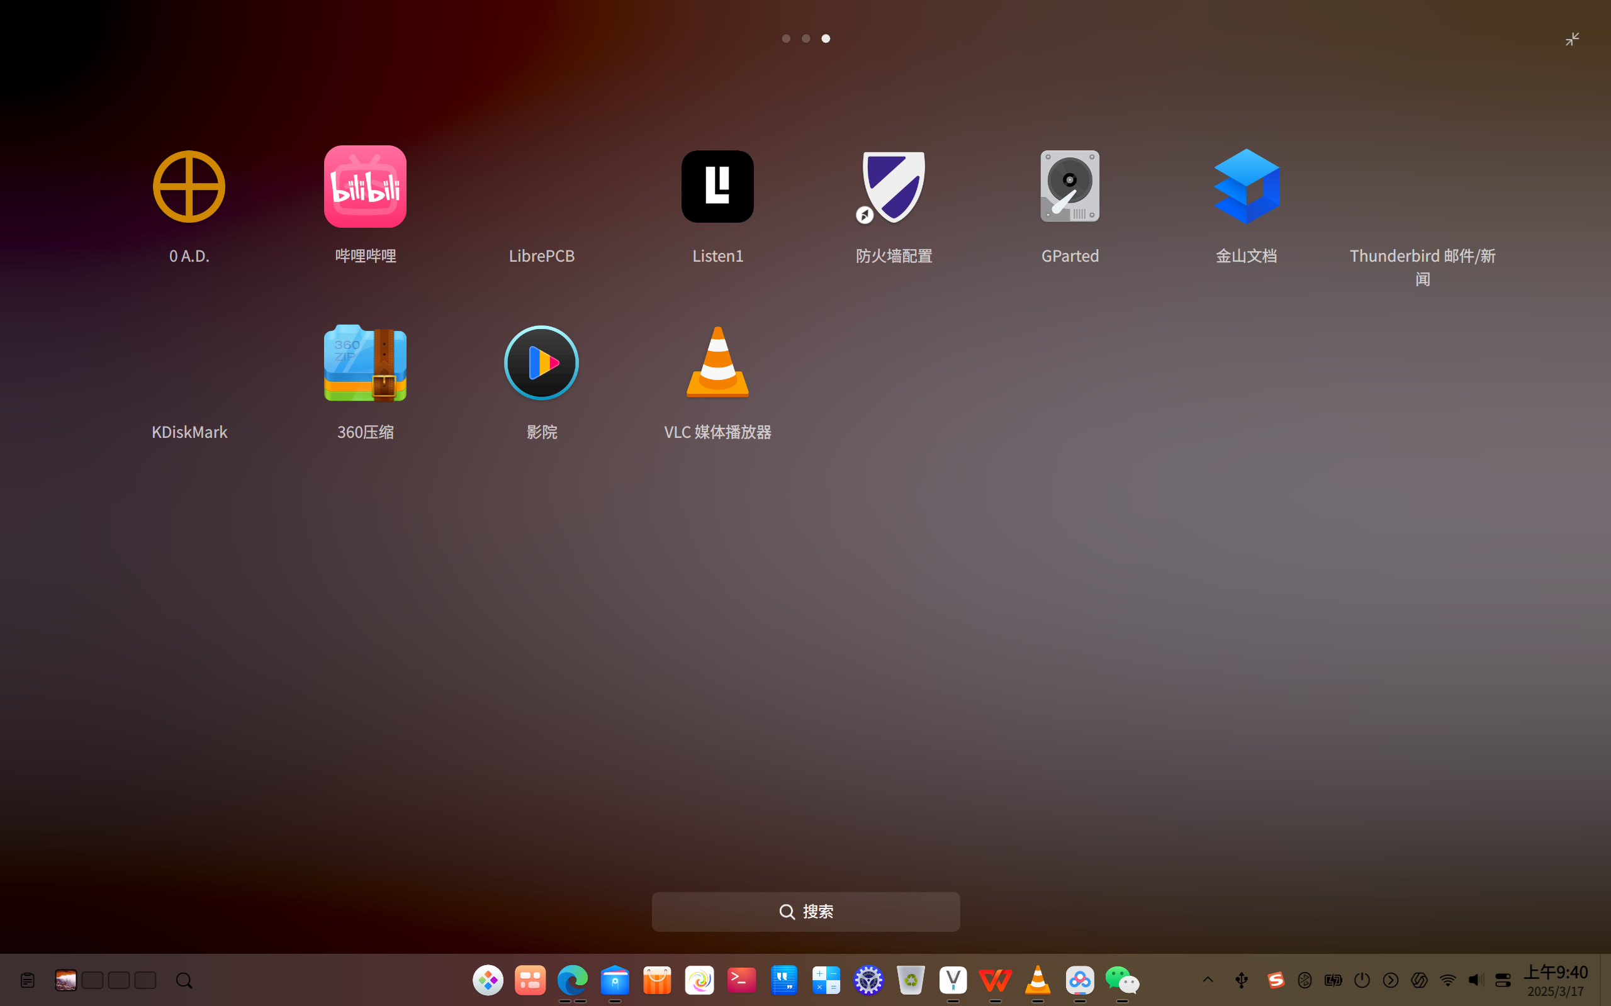
Task: Open quick settings toggles panel
Action: point(1503,980)
